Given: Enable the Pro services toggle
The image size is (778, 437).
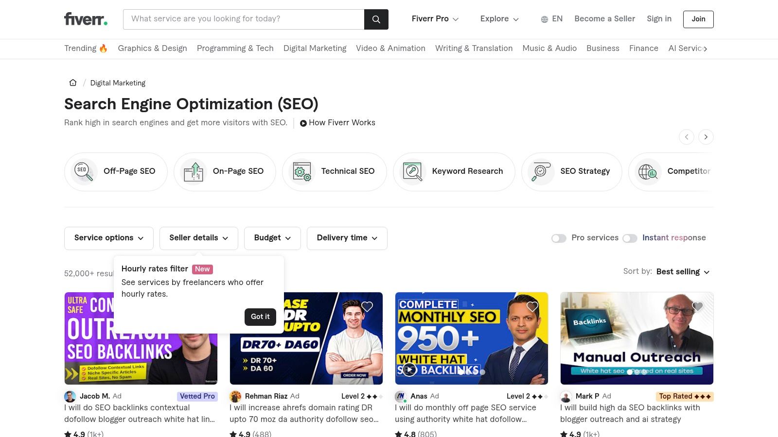Looking at the screenshot, I should [559, 238].
